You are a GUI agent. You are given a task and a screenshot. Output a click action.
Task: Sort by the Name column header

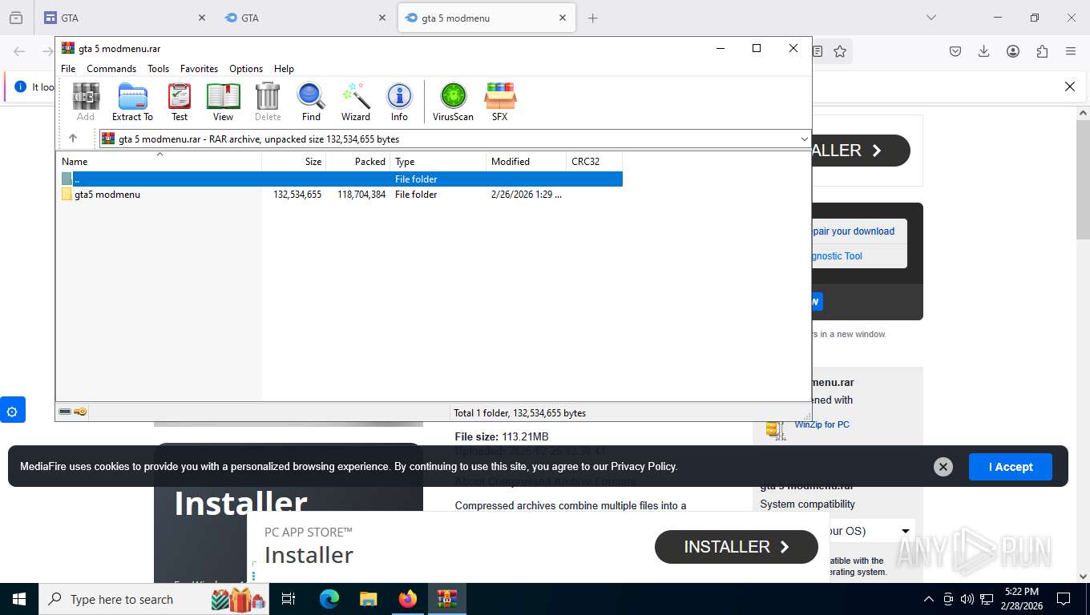[x=159, y=162]
